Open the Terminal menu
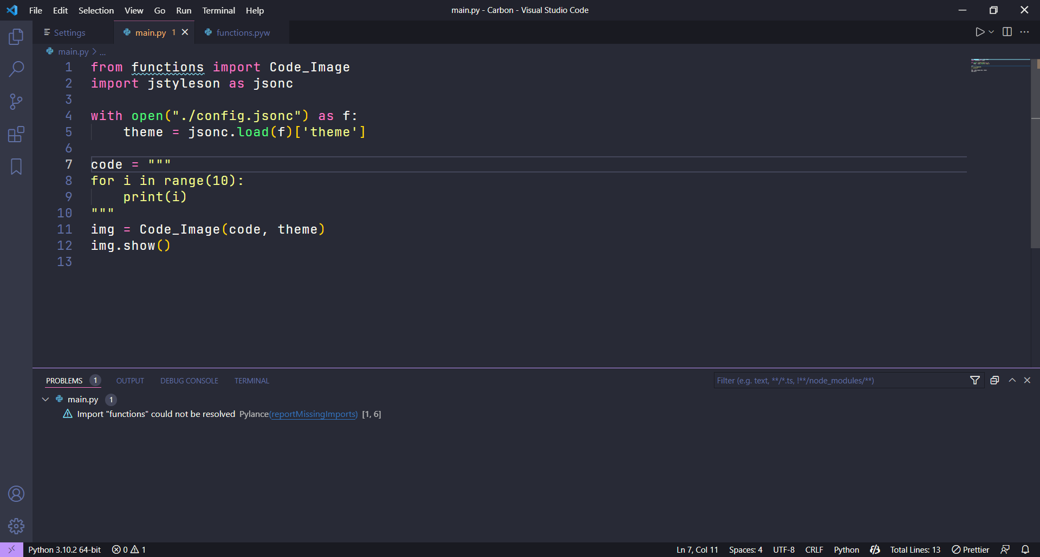The image size is (1040, 557). [x=219, y=10]
